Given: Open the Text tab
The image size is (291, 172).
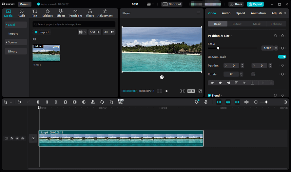Looking at the screenshot, I should point(35,13).
